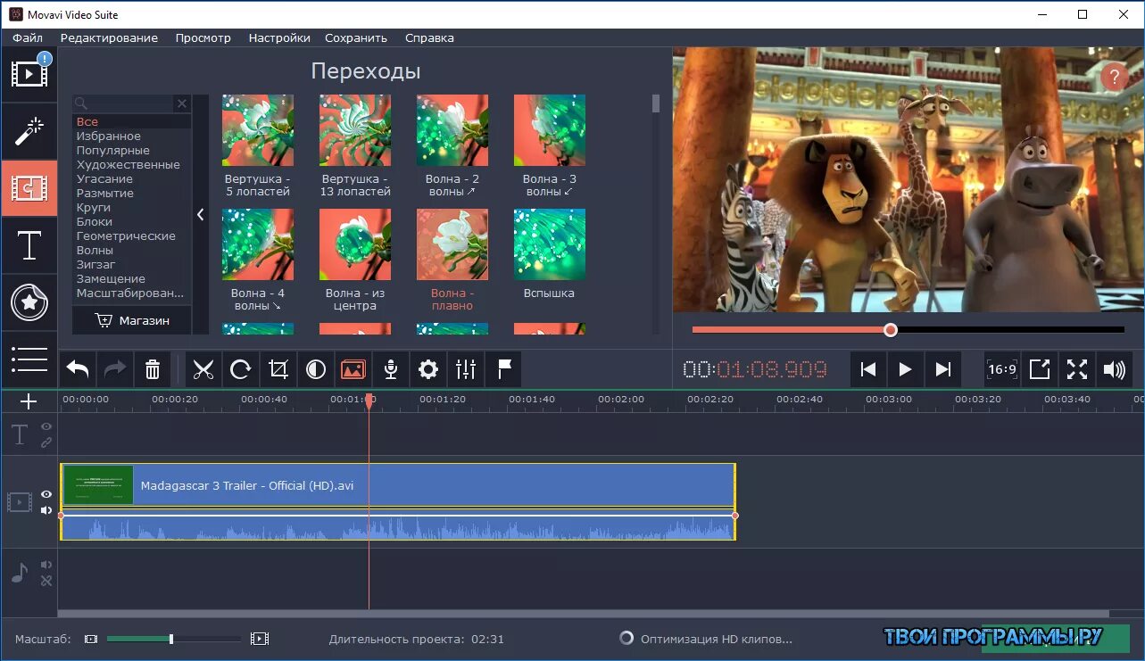Record audio with microphone icon
1145x661 pixels.
click(391, 368)
